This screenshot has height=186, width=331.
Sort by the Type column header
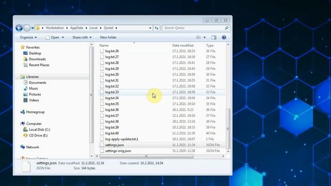coord(209,45)
